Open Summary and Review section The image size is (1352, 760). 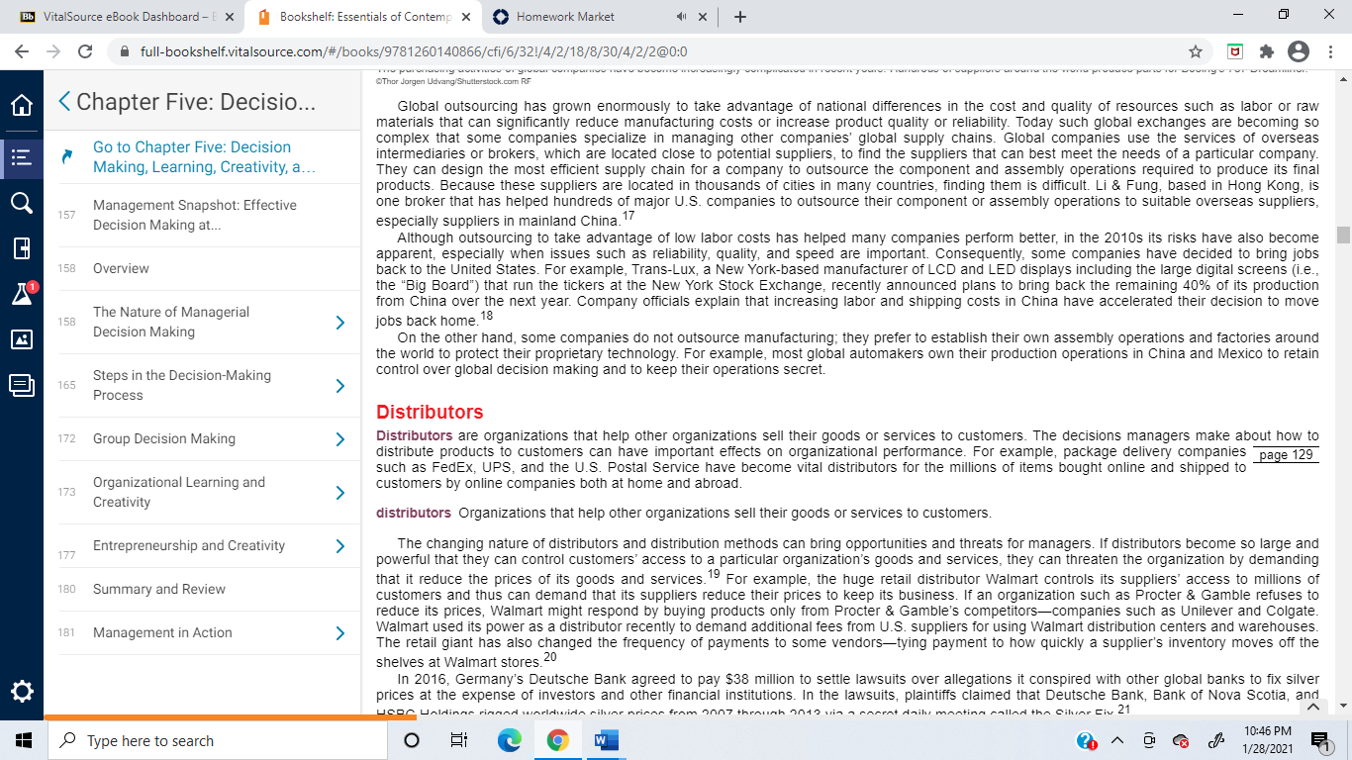click(159, 589)
